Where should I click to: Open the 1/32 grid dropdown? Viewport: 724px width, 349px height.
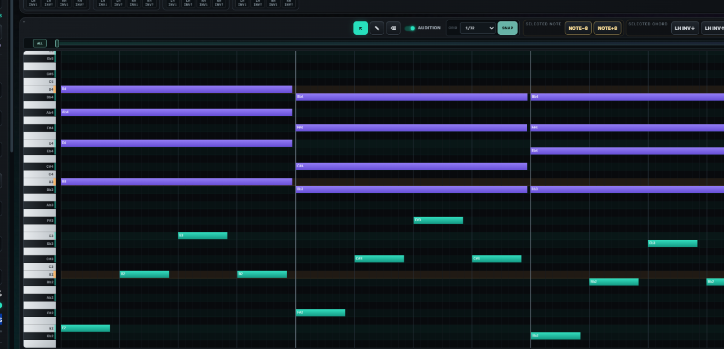click(478, 28)
